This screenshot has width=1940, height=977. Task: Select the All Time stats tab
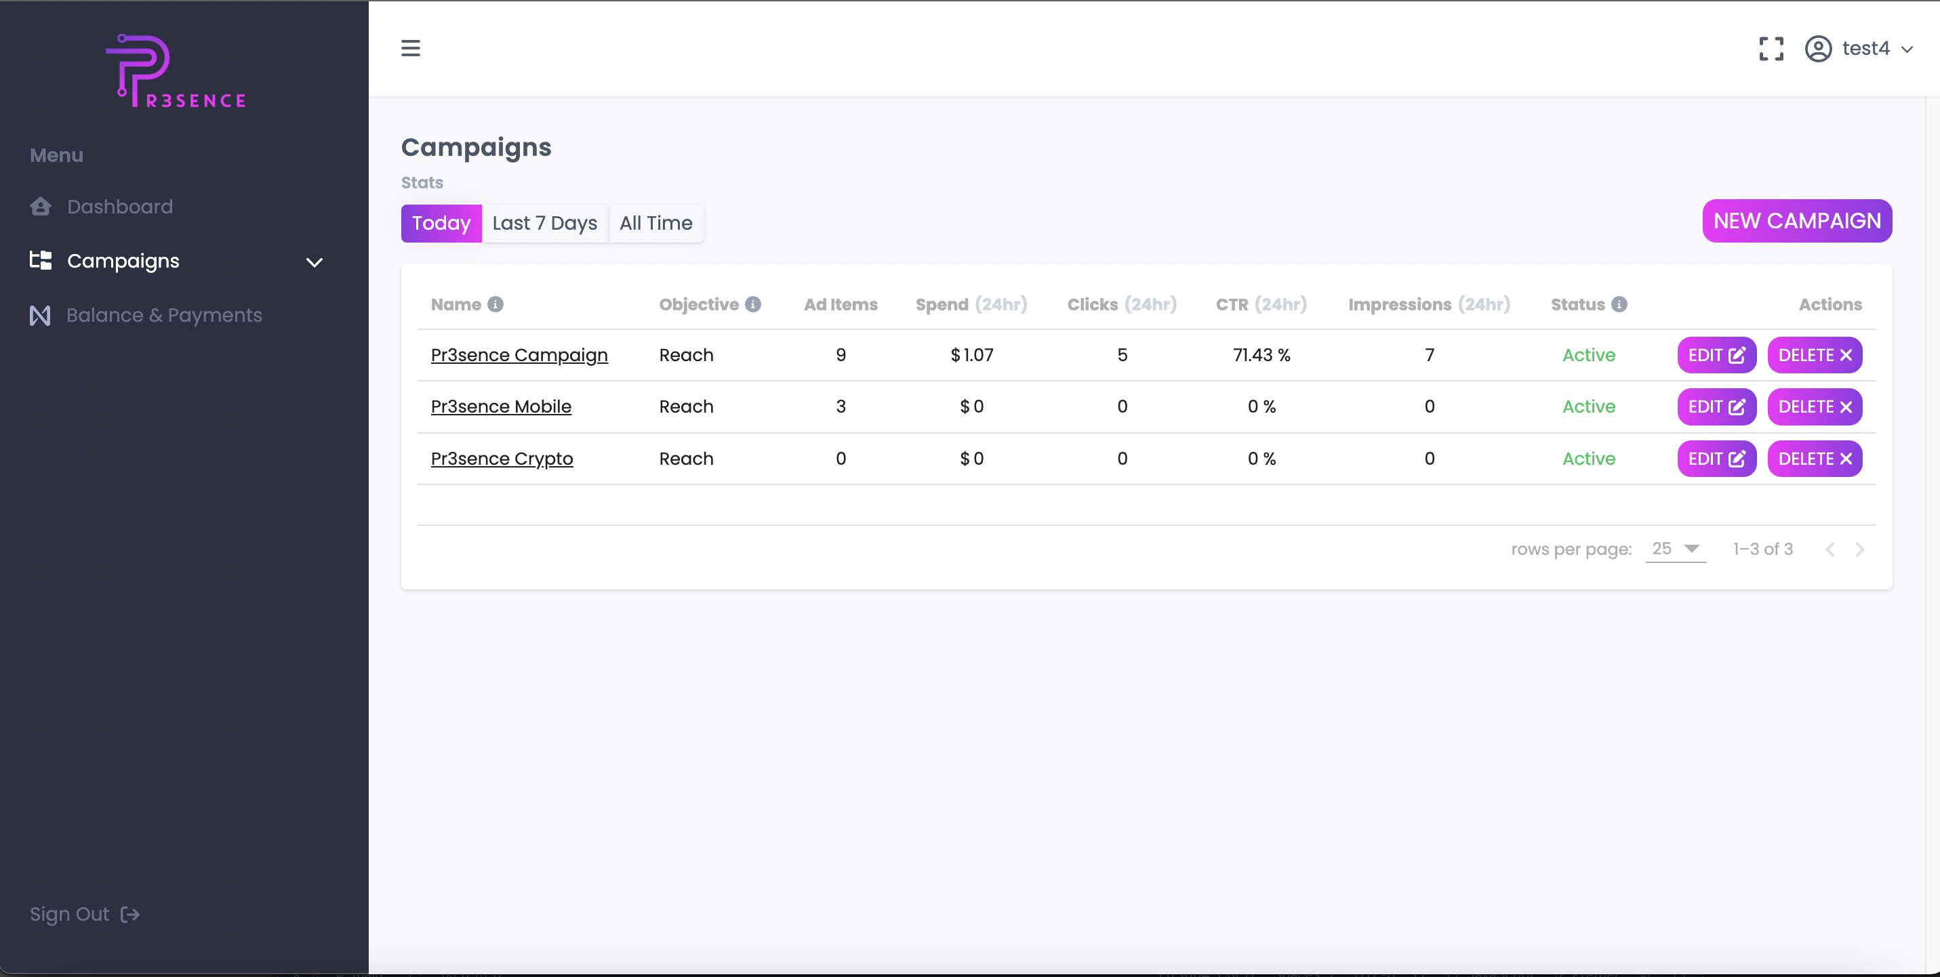pos(655,224)
